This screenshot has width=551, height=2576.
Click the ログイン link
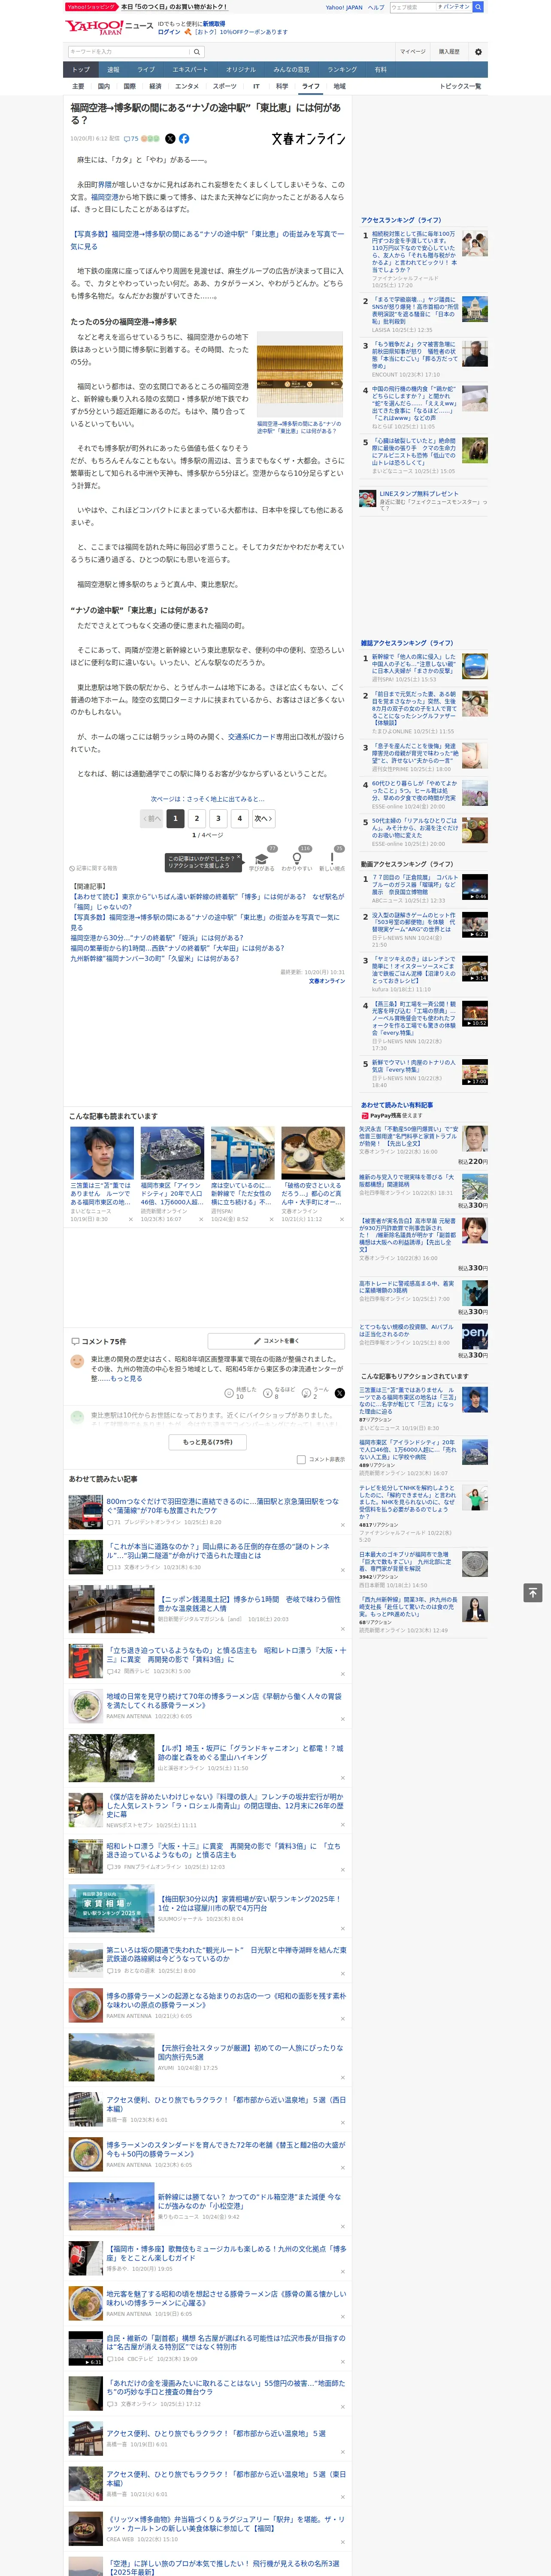169,32
